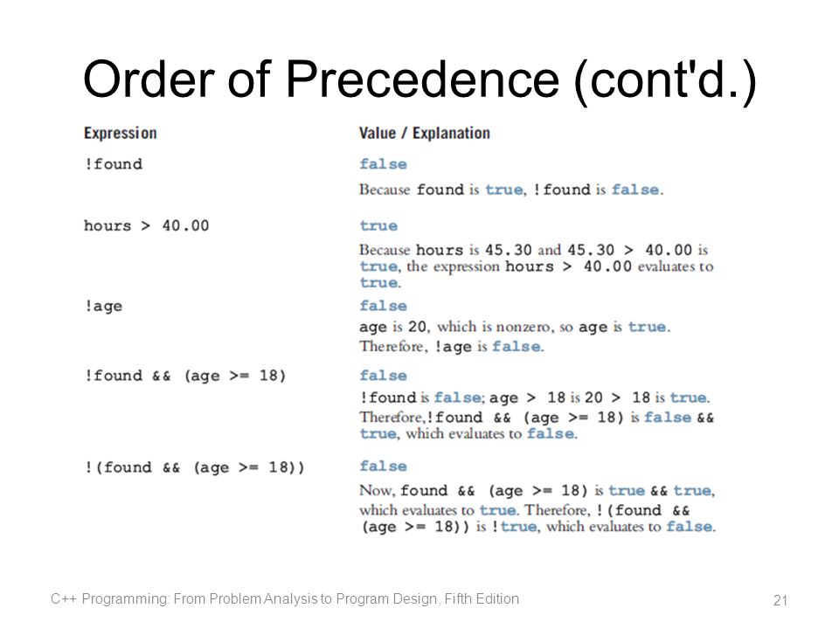Click the false value beside !found
Image resolution: width=839 pixels, height=629 pixels.
(x=383, y=163)
